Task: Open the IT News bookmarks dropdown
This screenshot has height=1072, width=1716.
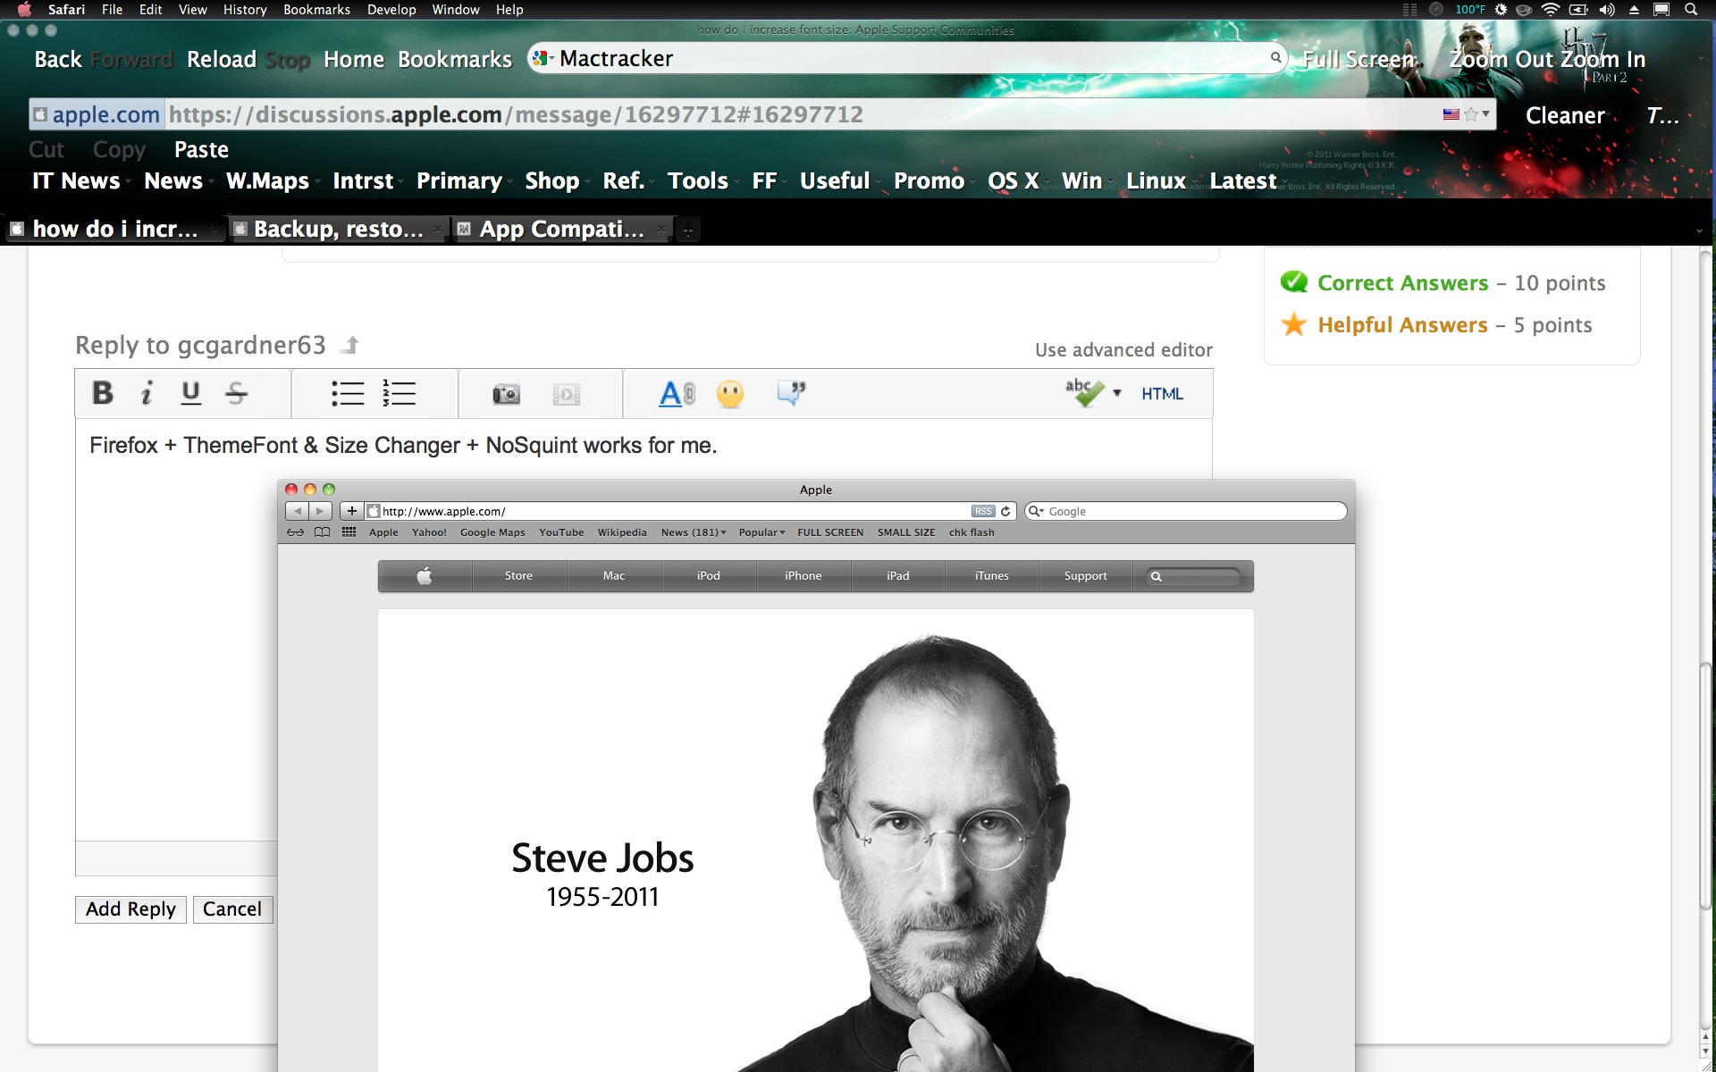Action: 77,181
